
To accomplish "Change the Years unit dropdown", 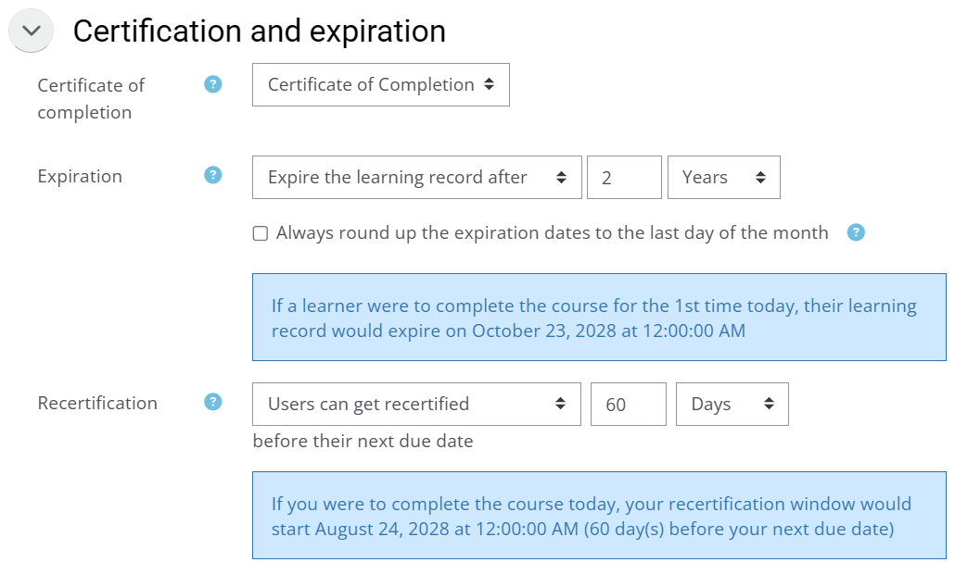I will click(723, 178).
